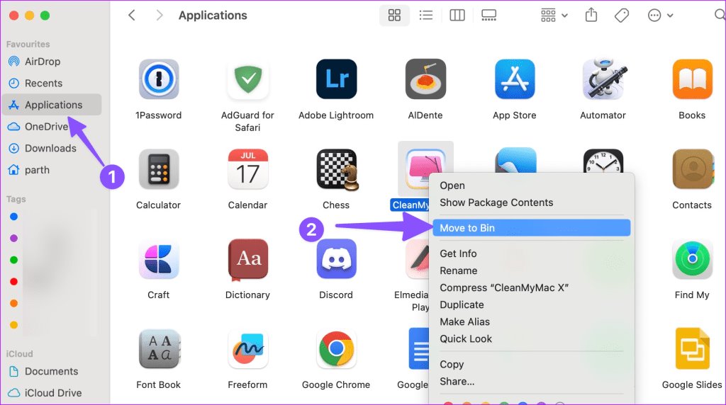Click the Tags toolbar icon
Image resolution: width=726 pixels, height=405 pixels.
pyautogui.click(x=621, y=16)
